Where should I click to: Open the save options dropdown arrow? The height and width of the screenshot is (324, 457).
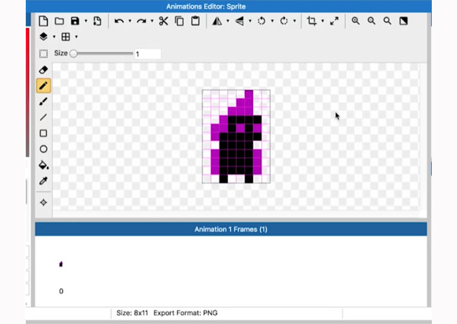tap(86, 21)
